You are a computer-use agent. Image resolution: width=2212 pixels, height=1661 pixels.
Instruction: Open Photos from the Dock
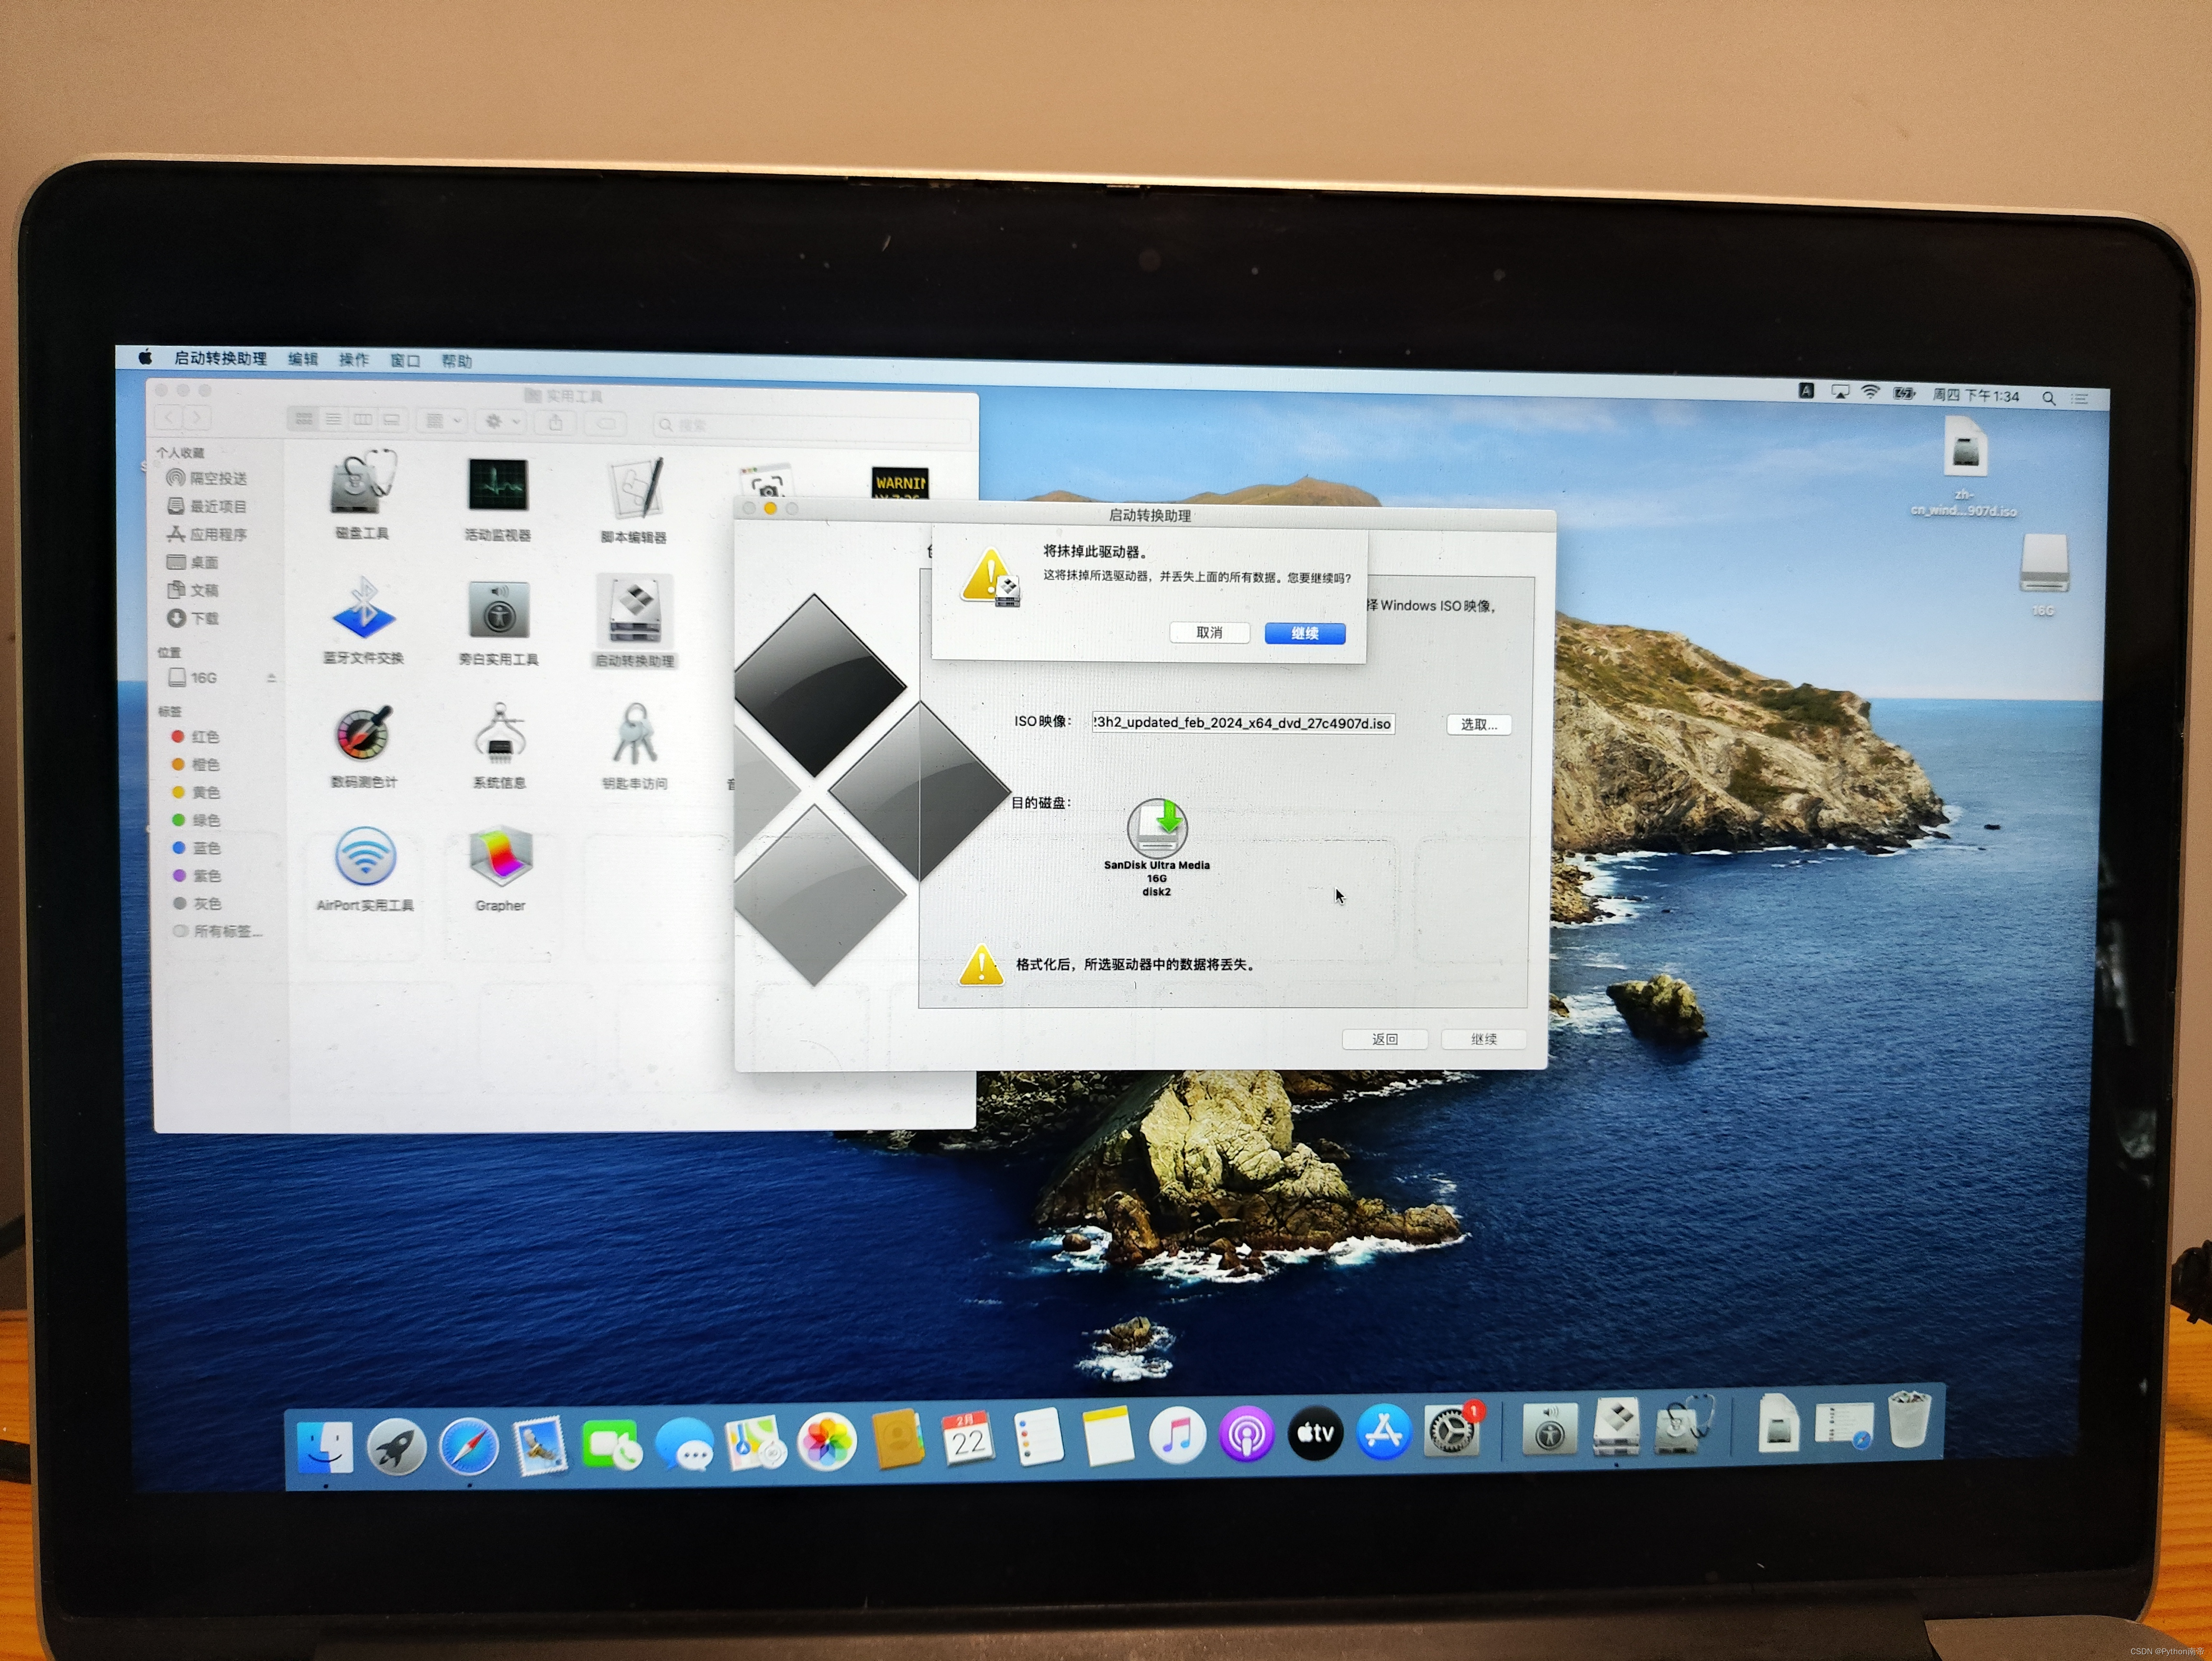[x=826, y=1442]
